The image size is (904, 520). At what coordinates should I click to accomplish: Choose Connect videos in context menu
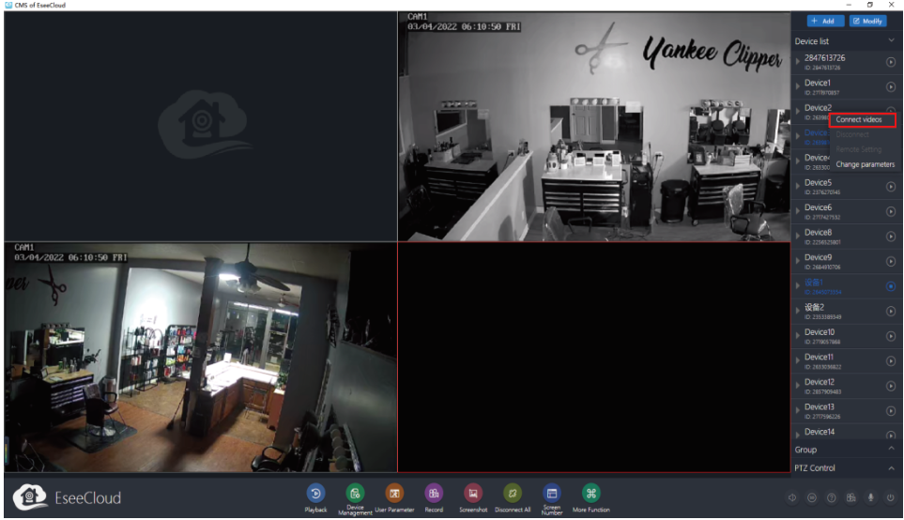coord(859,120)
